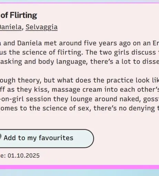159x176 pixels.
Task: Click the pink border below the card
Action: point(79,167)
